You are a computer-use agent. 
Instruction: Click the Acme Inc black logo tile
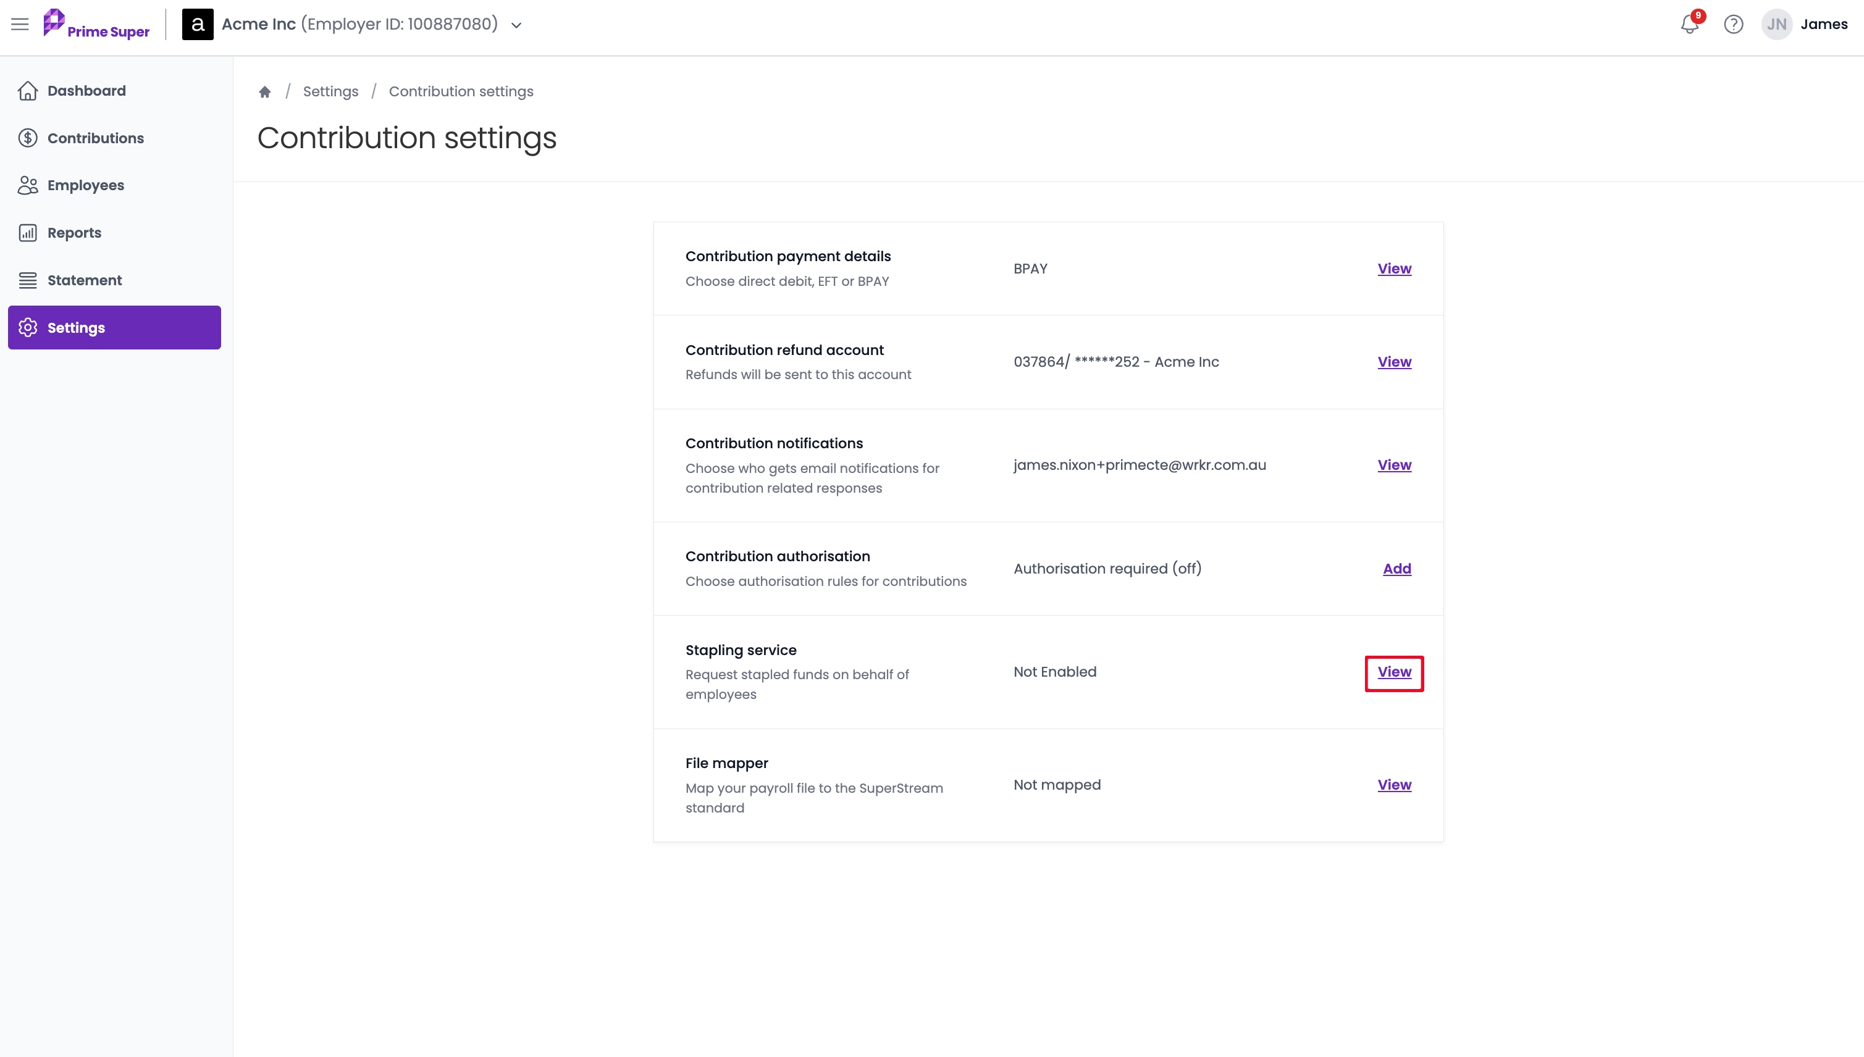coord(198,24)
